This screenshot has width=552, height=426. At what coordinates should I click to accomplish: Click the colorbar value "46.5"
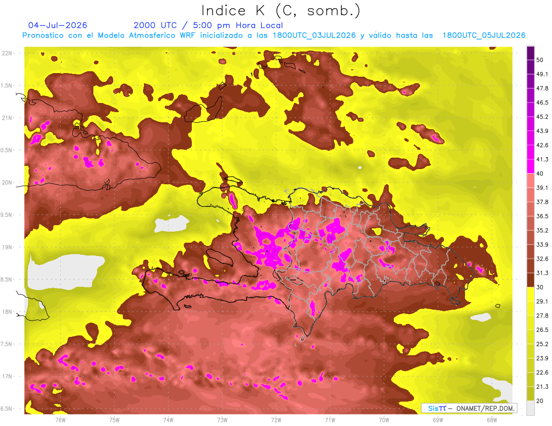[x=542, y=102]
